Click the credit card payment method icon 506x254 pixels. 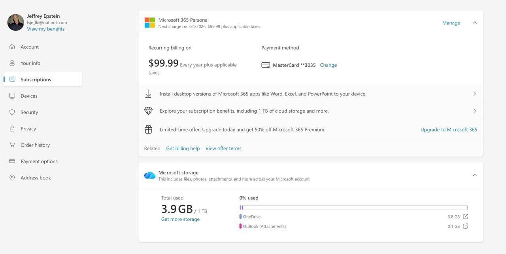pyautogui.click(x=266, y=65)
